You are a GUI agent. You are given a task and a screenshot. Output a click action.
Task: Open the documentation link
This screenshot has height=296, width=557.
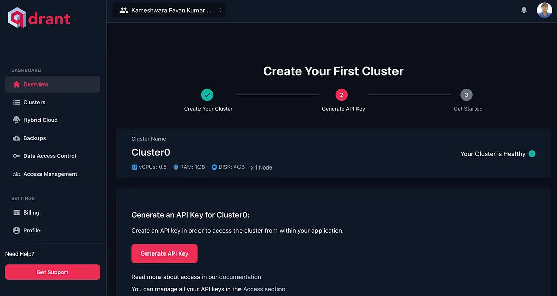[240, 277]
